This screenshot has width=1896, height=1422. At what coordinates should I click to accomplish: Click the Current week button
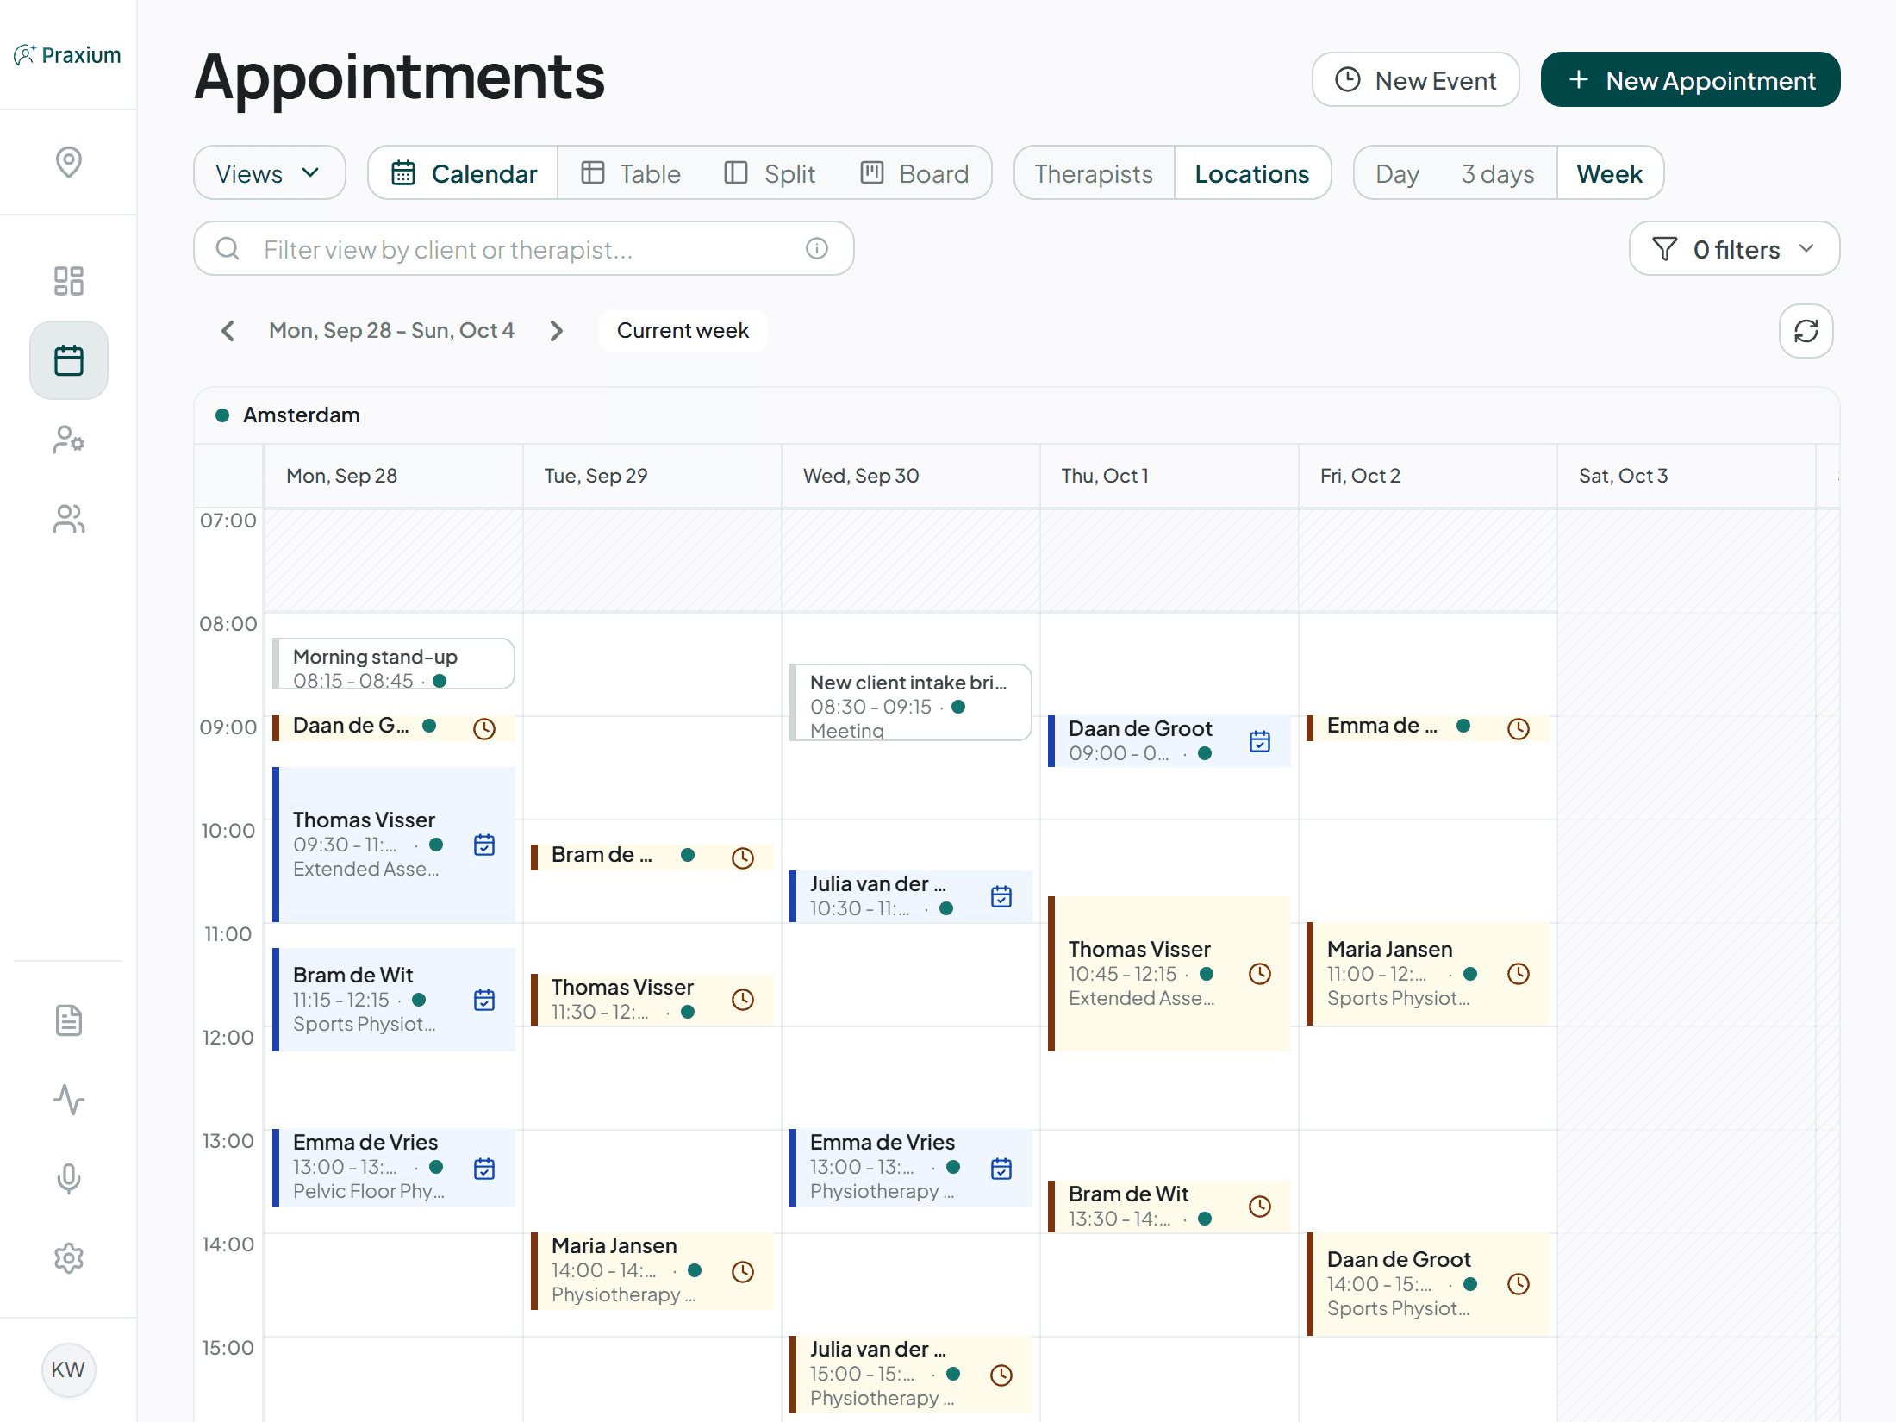(683, 331)
